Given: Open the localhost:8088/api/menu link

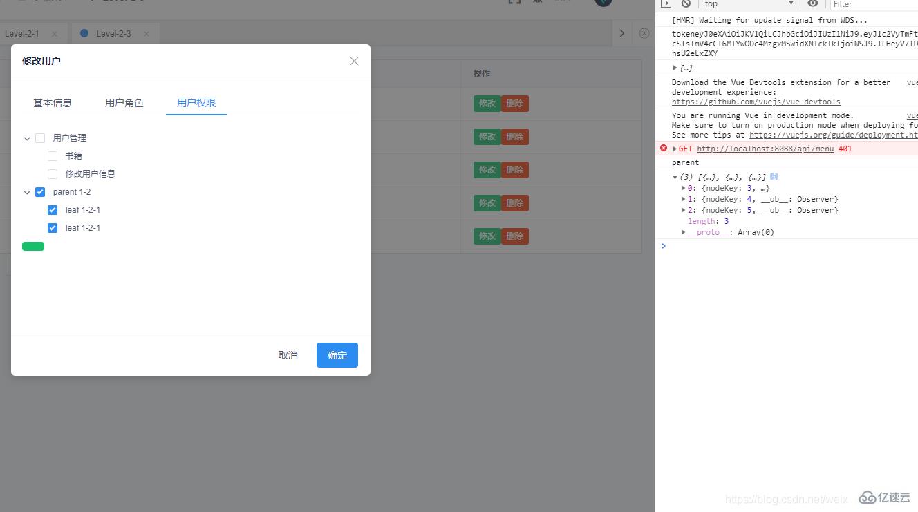Looking at the screenshot, I should 765,149.
